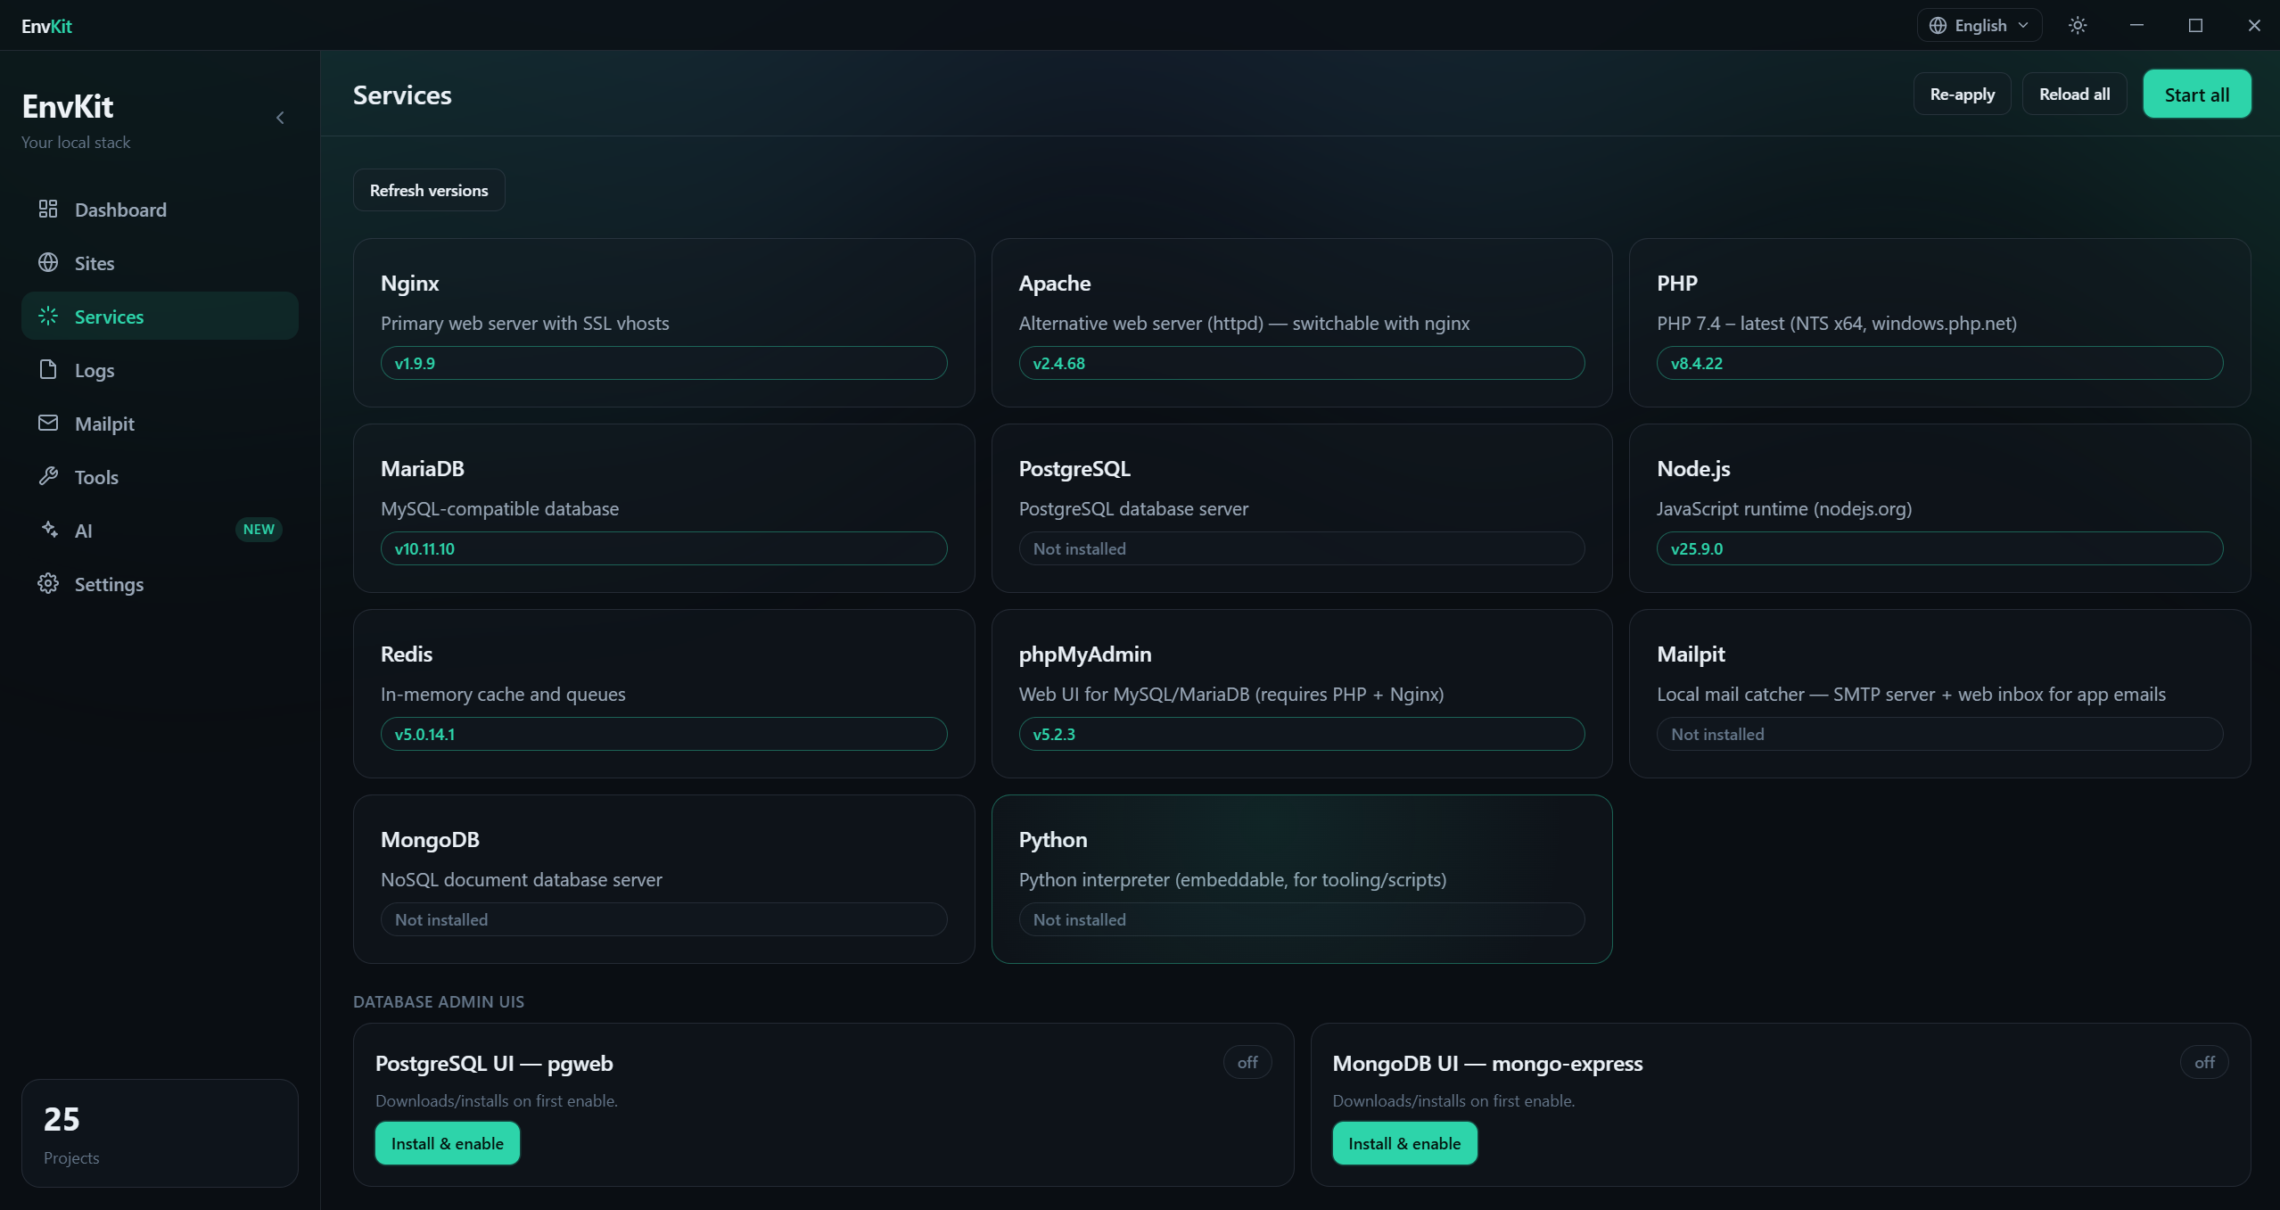Click the Re-apply button
2280x1210 pixels.
1962,94
